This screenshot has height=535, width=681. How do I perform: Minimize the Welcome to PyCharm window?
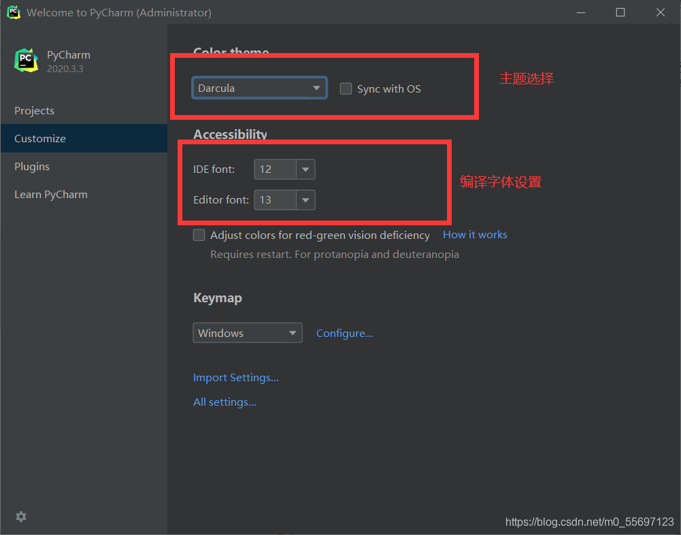[581, 13]
